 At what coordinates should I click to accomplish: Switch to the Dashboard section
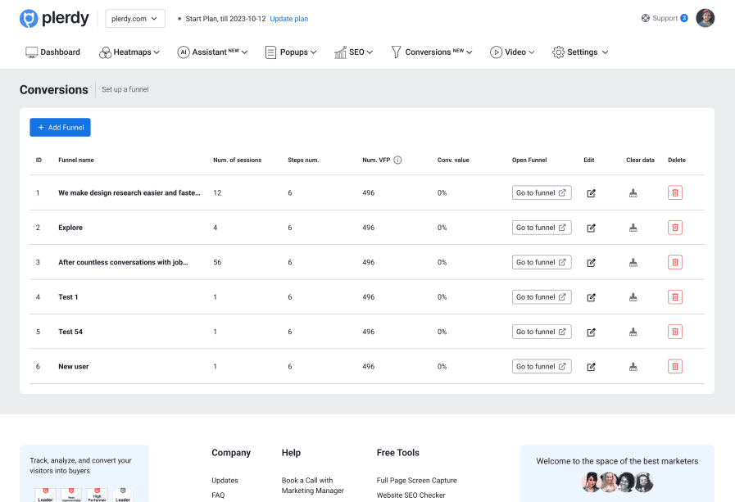pos(52,52)
